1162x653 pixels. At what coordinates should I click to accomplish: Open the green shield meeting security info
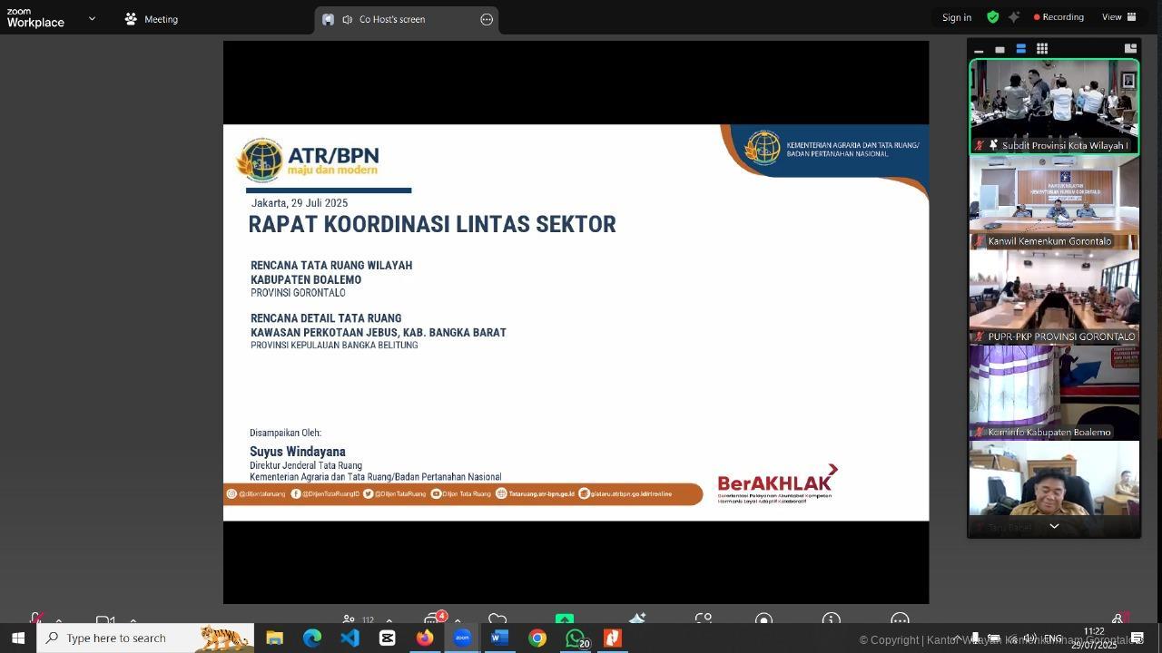pos(992,17)
